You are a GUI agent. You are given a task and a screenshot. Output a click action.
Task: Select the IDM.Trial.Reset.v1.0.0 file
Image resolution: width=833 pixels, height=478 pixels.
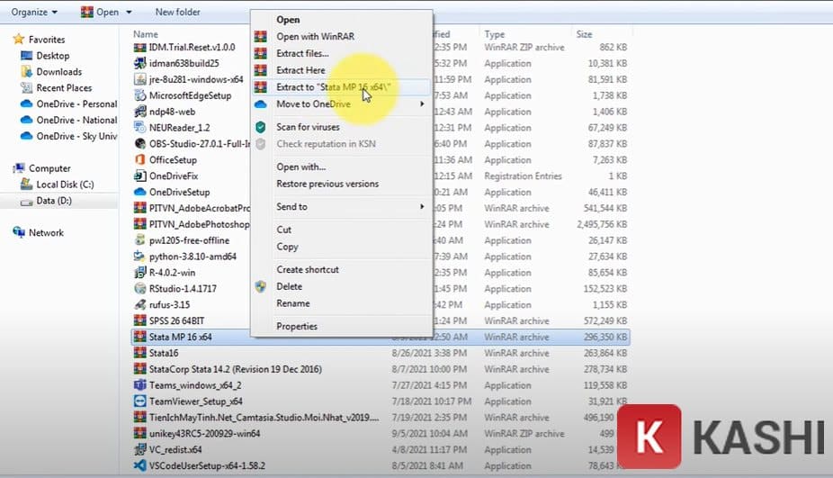coord(192,47)
